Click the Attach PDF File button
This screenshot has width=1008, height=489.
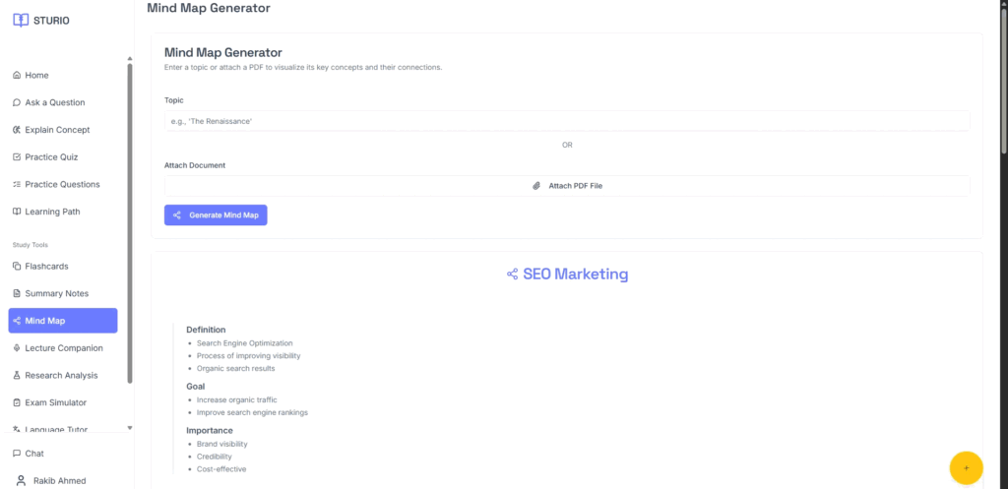(567, 186)
